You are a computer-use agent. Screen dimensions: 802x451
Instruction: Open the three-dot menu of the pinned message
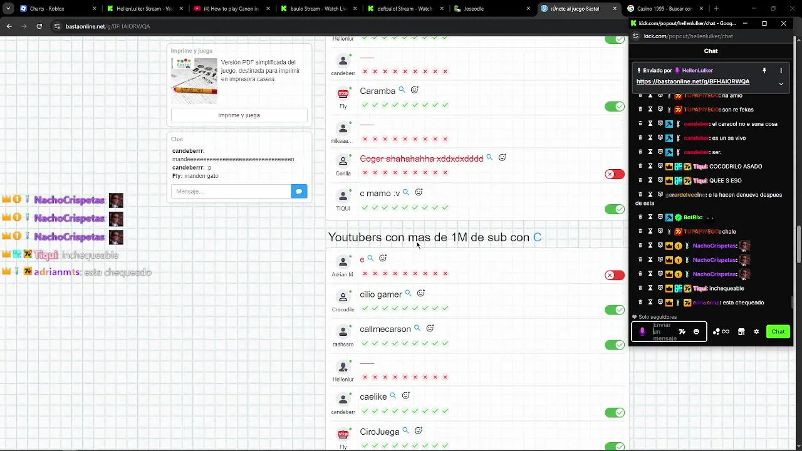point(781,70)
